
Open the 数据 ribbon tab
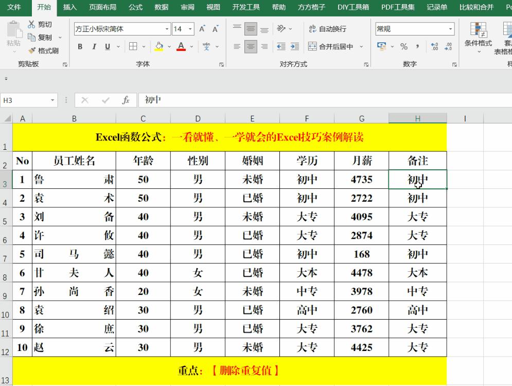point(161,7)
